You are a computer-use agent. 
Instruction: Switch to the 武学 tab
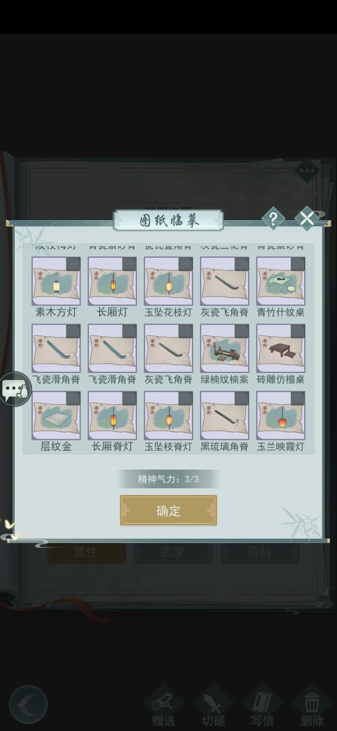173,552
